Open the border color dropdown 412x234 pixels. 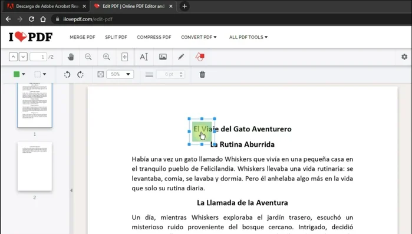pyautogui.click(x=41, y=74)
